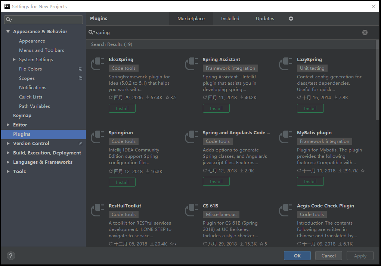Click the Miscellaneous tag on CS 61B
The width and height of the screenshot is (381, 266).
click(221, 214)
